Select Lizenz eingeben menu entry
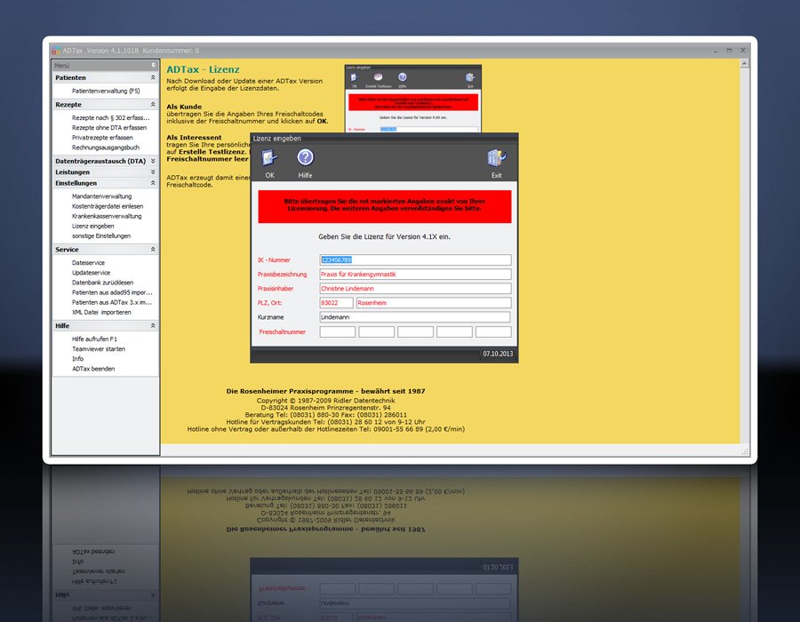 pos(92,226)
